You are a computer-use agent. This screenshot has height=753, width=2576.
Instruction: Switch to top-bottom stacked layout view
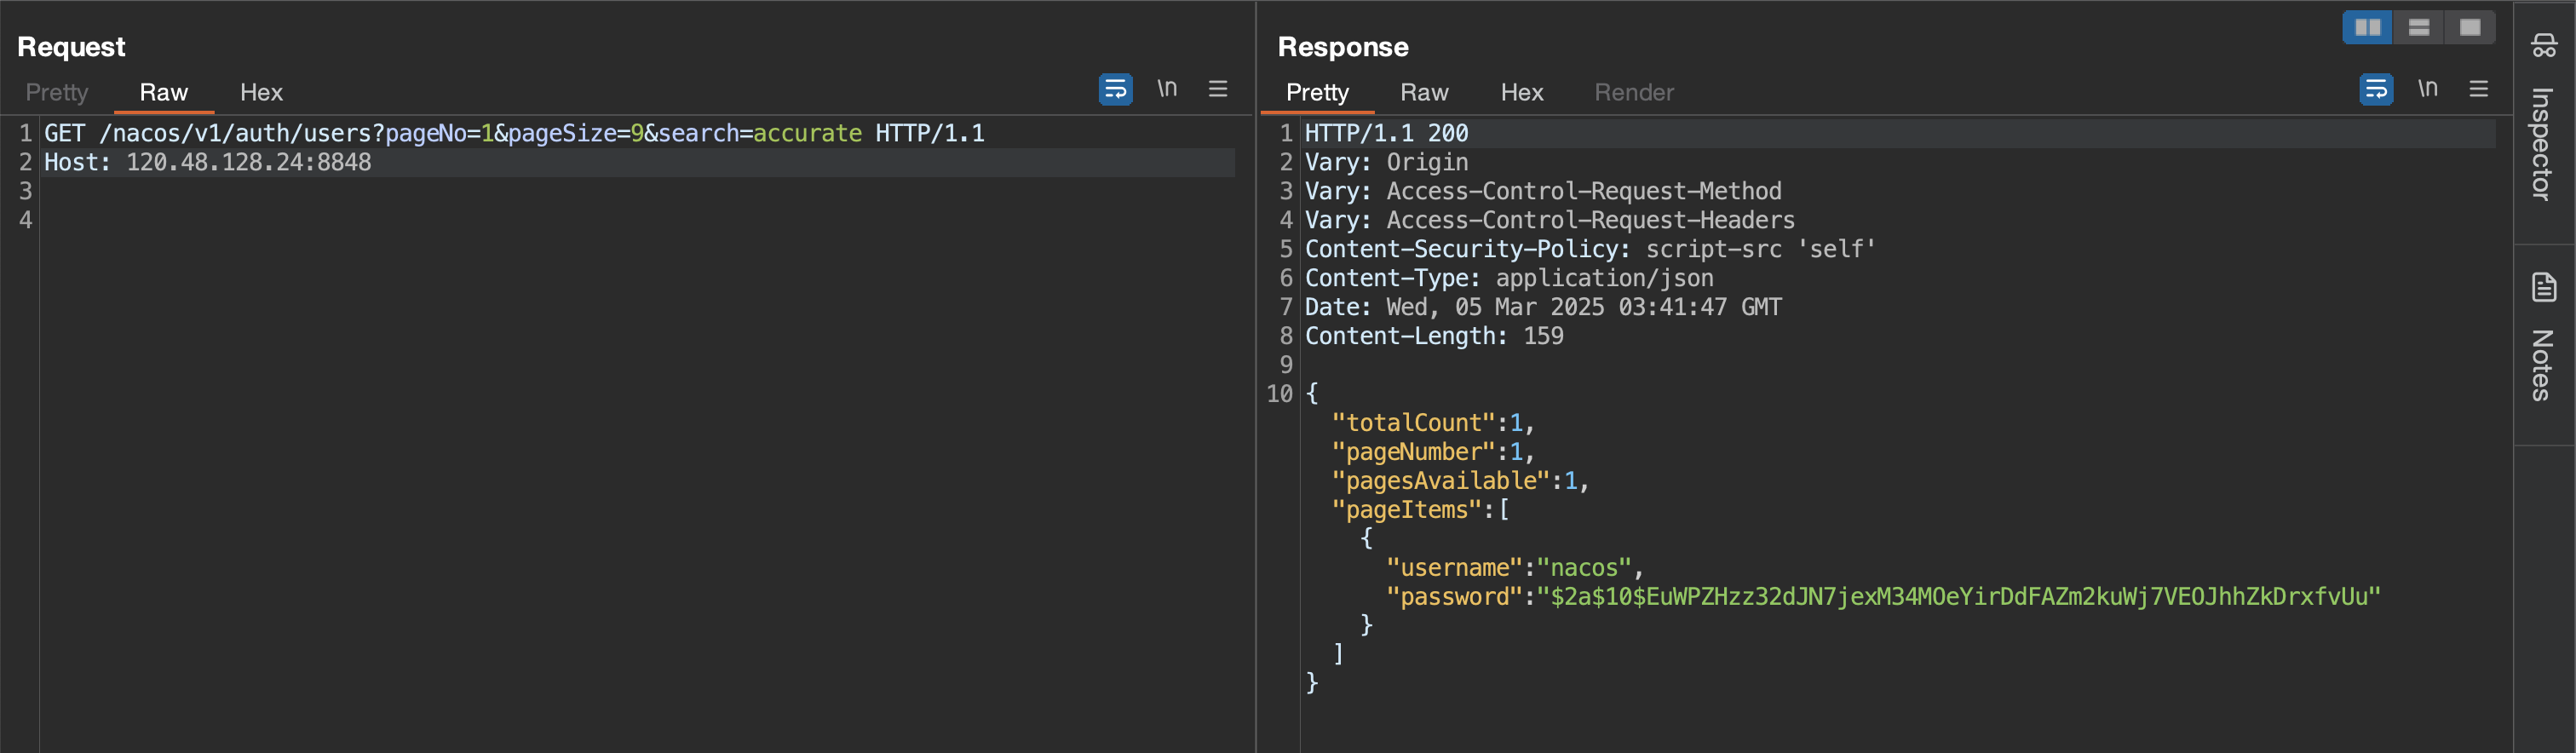(2419, 27)
